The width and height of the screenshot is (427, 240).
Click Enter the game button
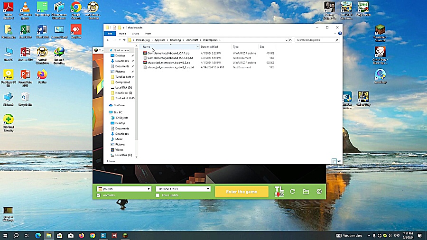tap(241, 192)
